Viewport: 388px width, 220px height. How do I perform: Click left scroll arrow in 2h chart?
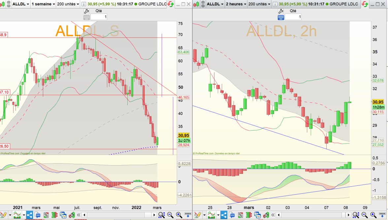(x=278, y=215)
